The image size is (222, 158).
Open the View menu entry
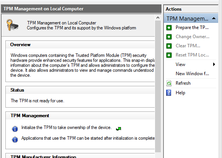pos(180,64)
